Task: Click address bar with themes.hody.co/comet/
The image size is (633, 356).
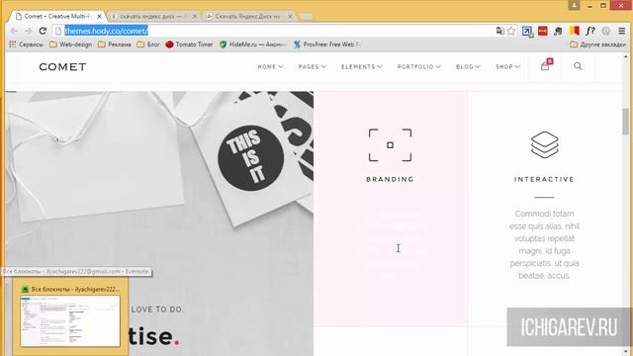Action: pos(275,31)
